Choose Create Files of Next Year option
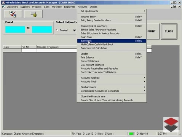Image resolution: width=182 pixels, height=137 pixels. coord(112,100)
